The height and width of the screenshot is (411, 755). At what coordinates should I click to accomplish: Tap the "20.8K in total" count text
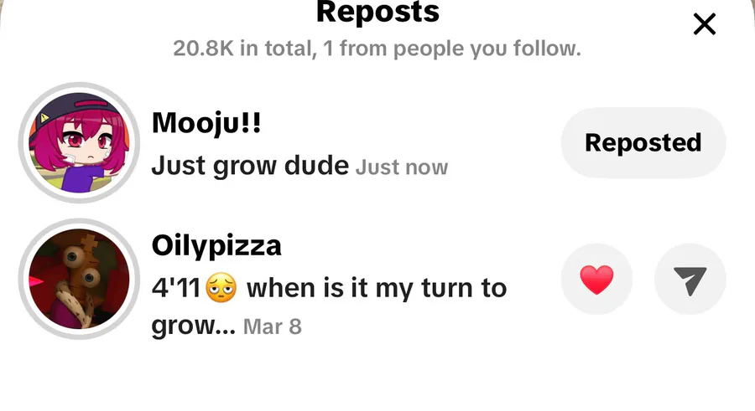tap(238, 49)
